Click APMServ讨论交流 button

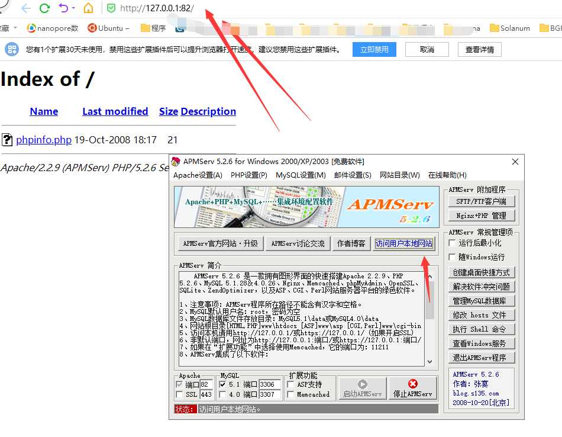tap(298, 243)
